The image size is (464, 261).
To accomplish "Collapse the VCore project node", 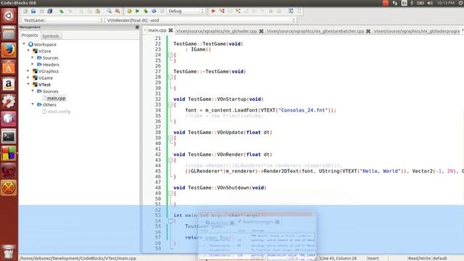I will [28, 51].
